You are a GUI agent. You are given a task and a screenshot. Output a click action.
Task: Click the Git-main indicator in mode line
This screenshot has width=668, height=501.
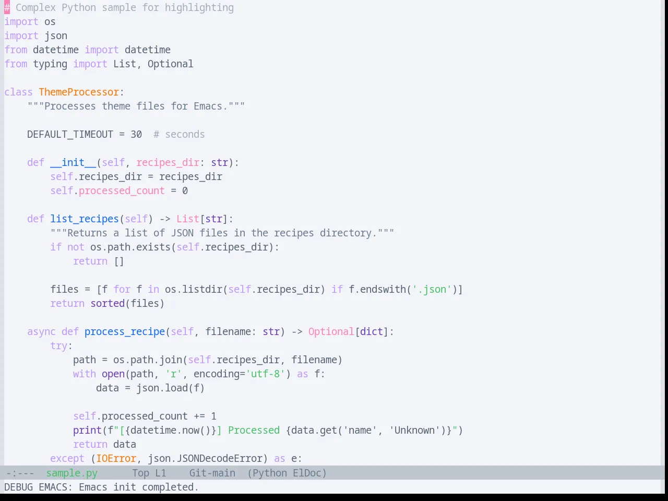pyautogui.click(x=212, y=473)
